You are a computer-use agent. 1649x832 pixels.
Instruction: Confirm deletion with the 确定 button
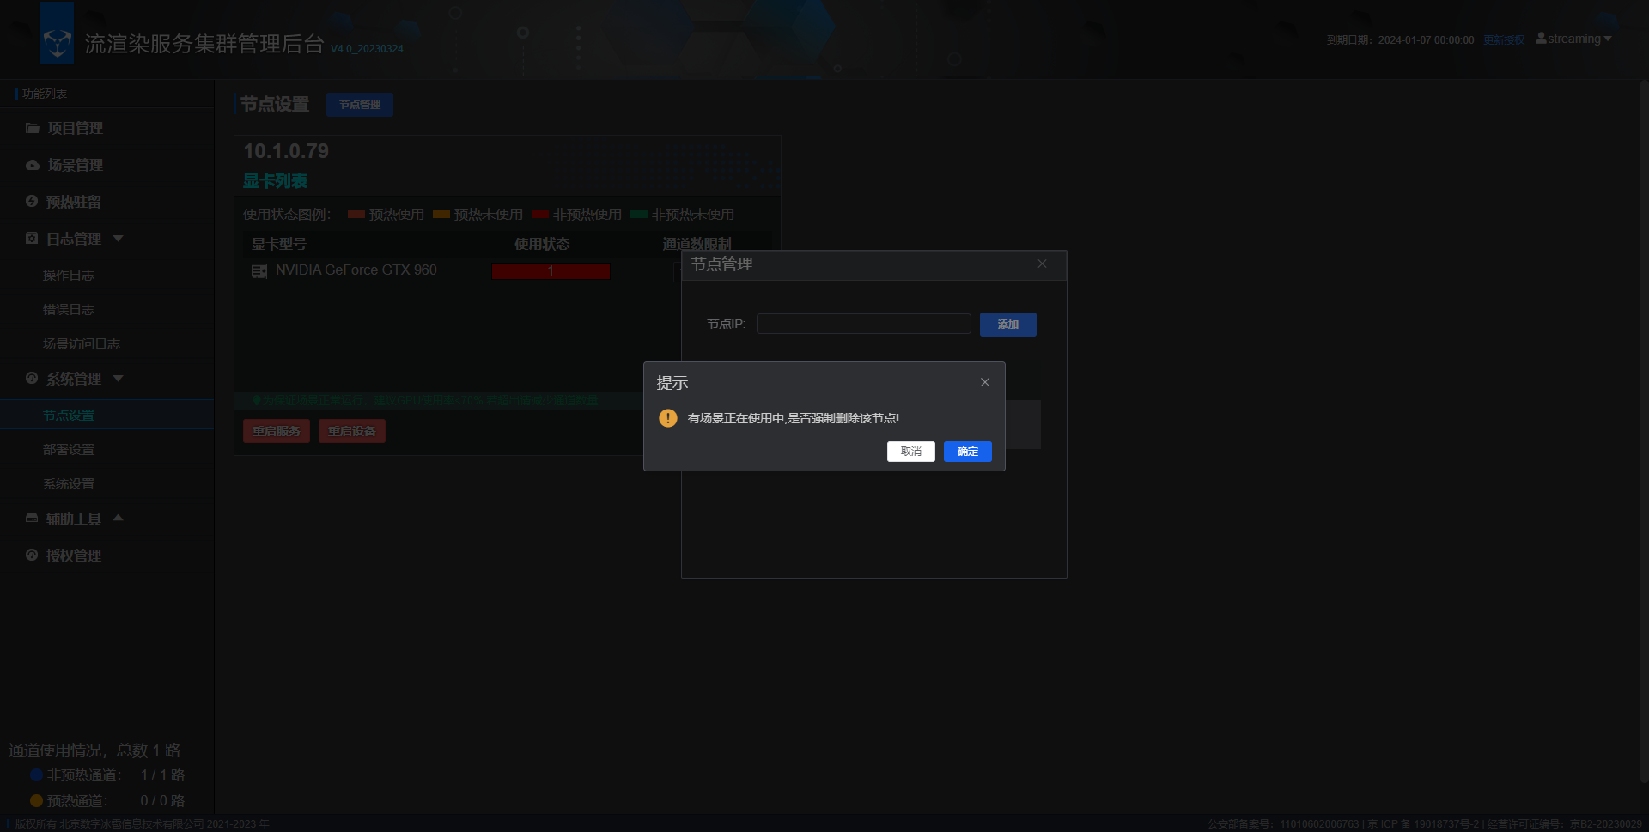point(967,452)
